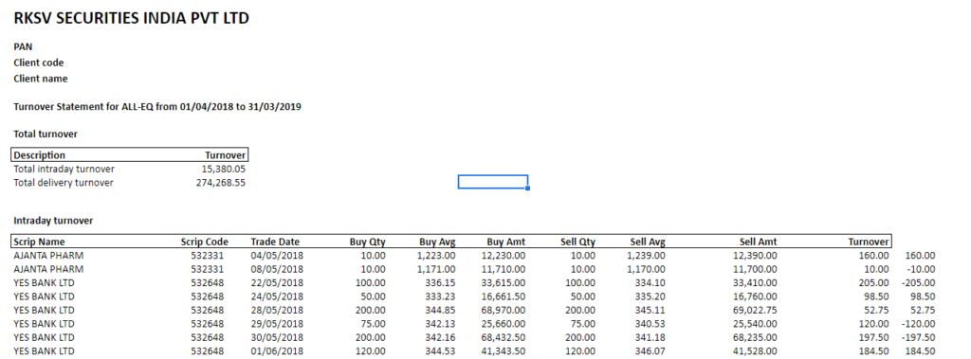Select the 75.00 buy quantity cell
971x359 pixels.
[x=374, y=324]
